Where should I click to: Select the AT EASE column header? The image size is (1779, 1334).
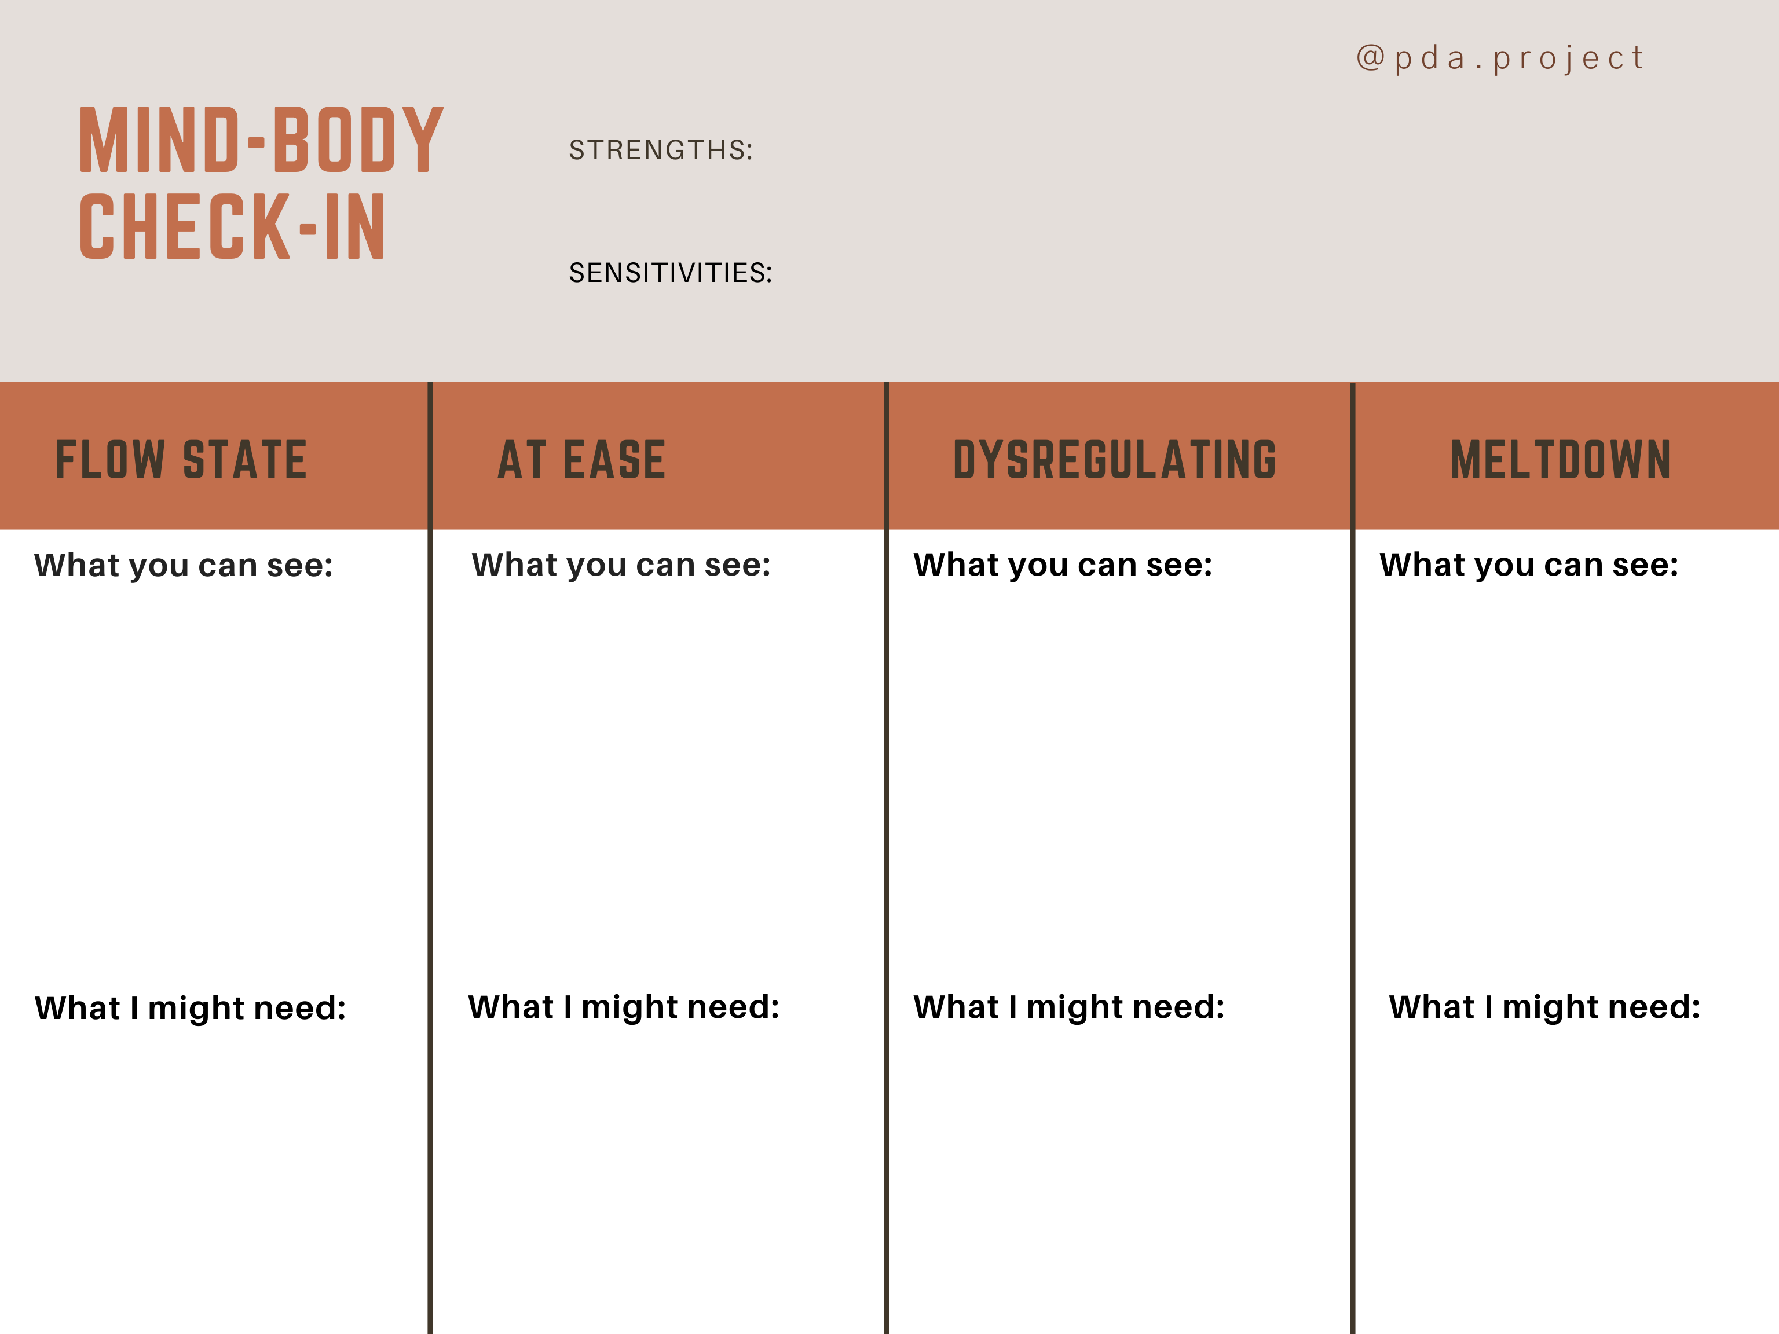pyautogui.click(x=581, y=460)
